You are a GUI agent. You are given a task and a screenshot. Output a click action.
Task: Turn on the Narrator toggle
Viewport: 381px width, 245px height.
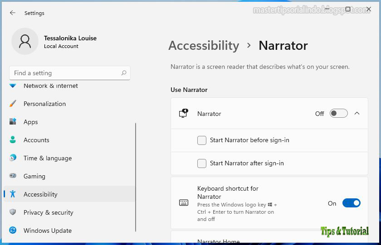[x=338, y=114]
